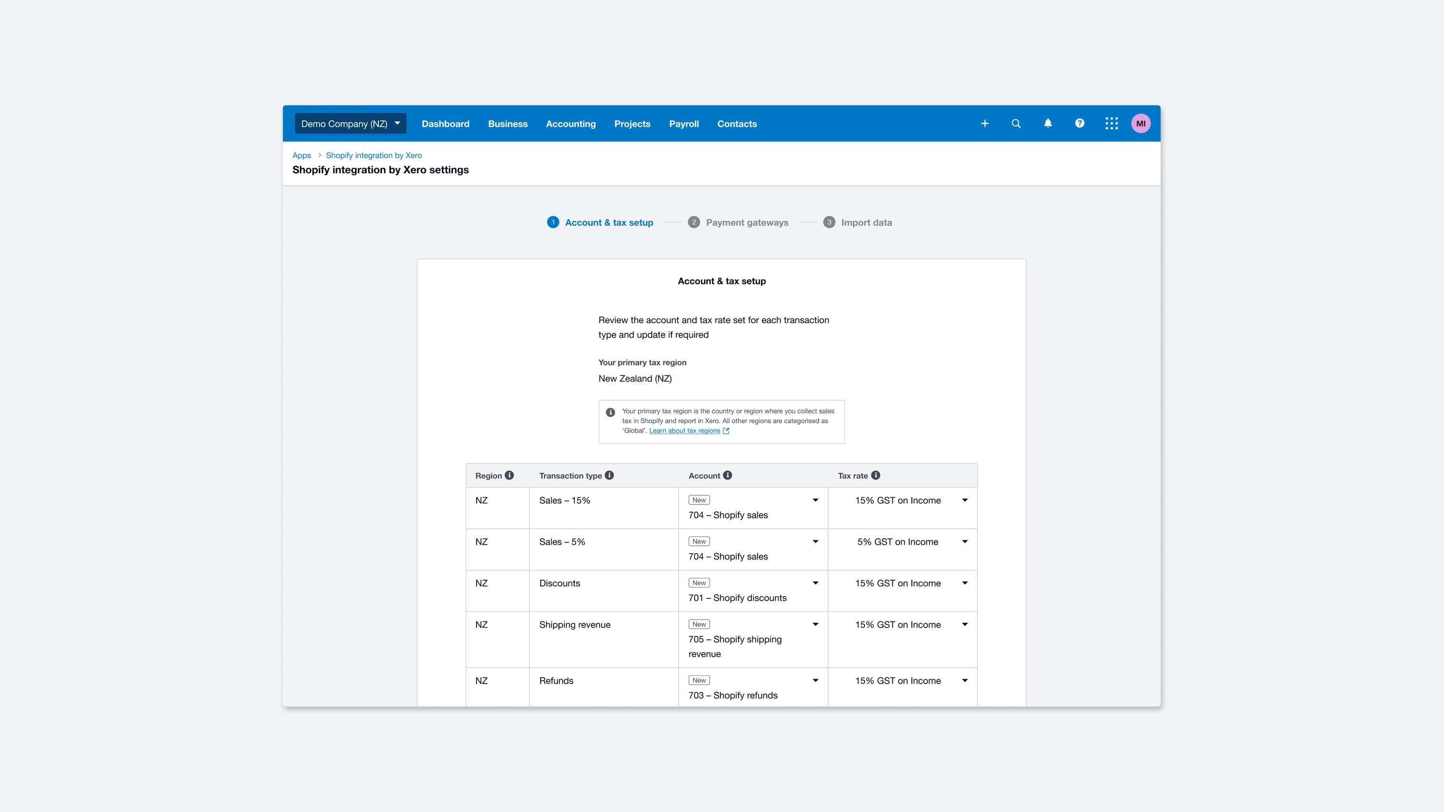Click the step 3 circle indicator
Image resolution: width=1444 pixels, height=812 pixels.
point(829,222)
